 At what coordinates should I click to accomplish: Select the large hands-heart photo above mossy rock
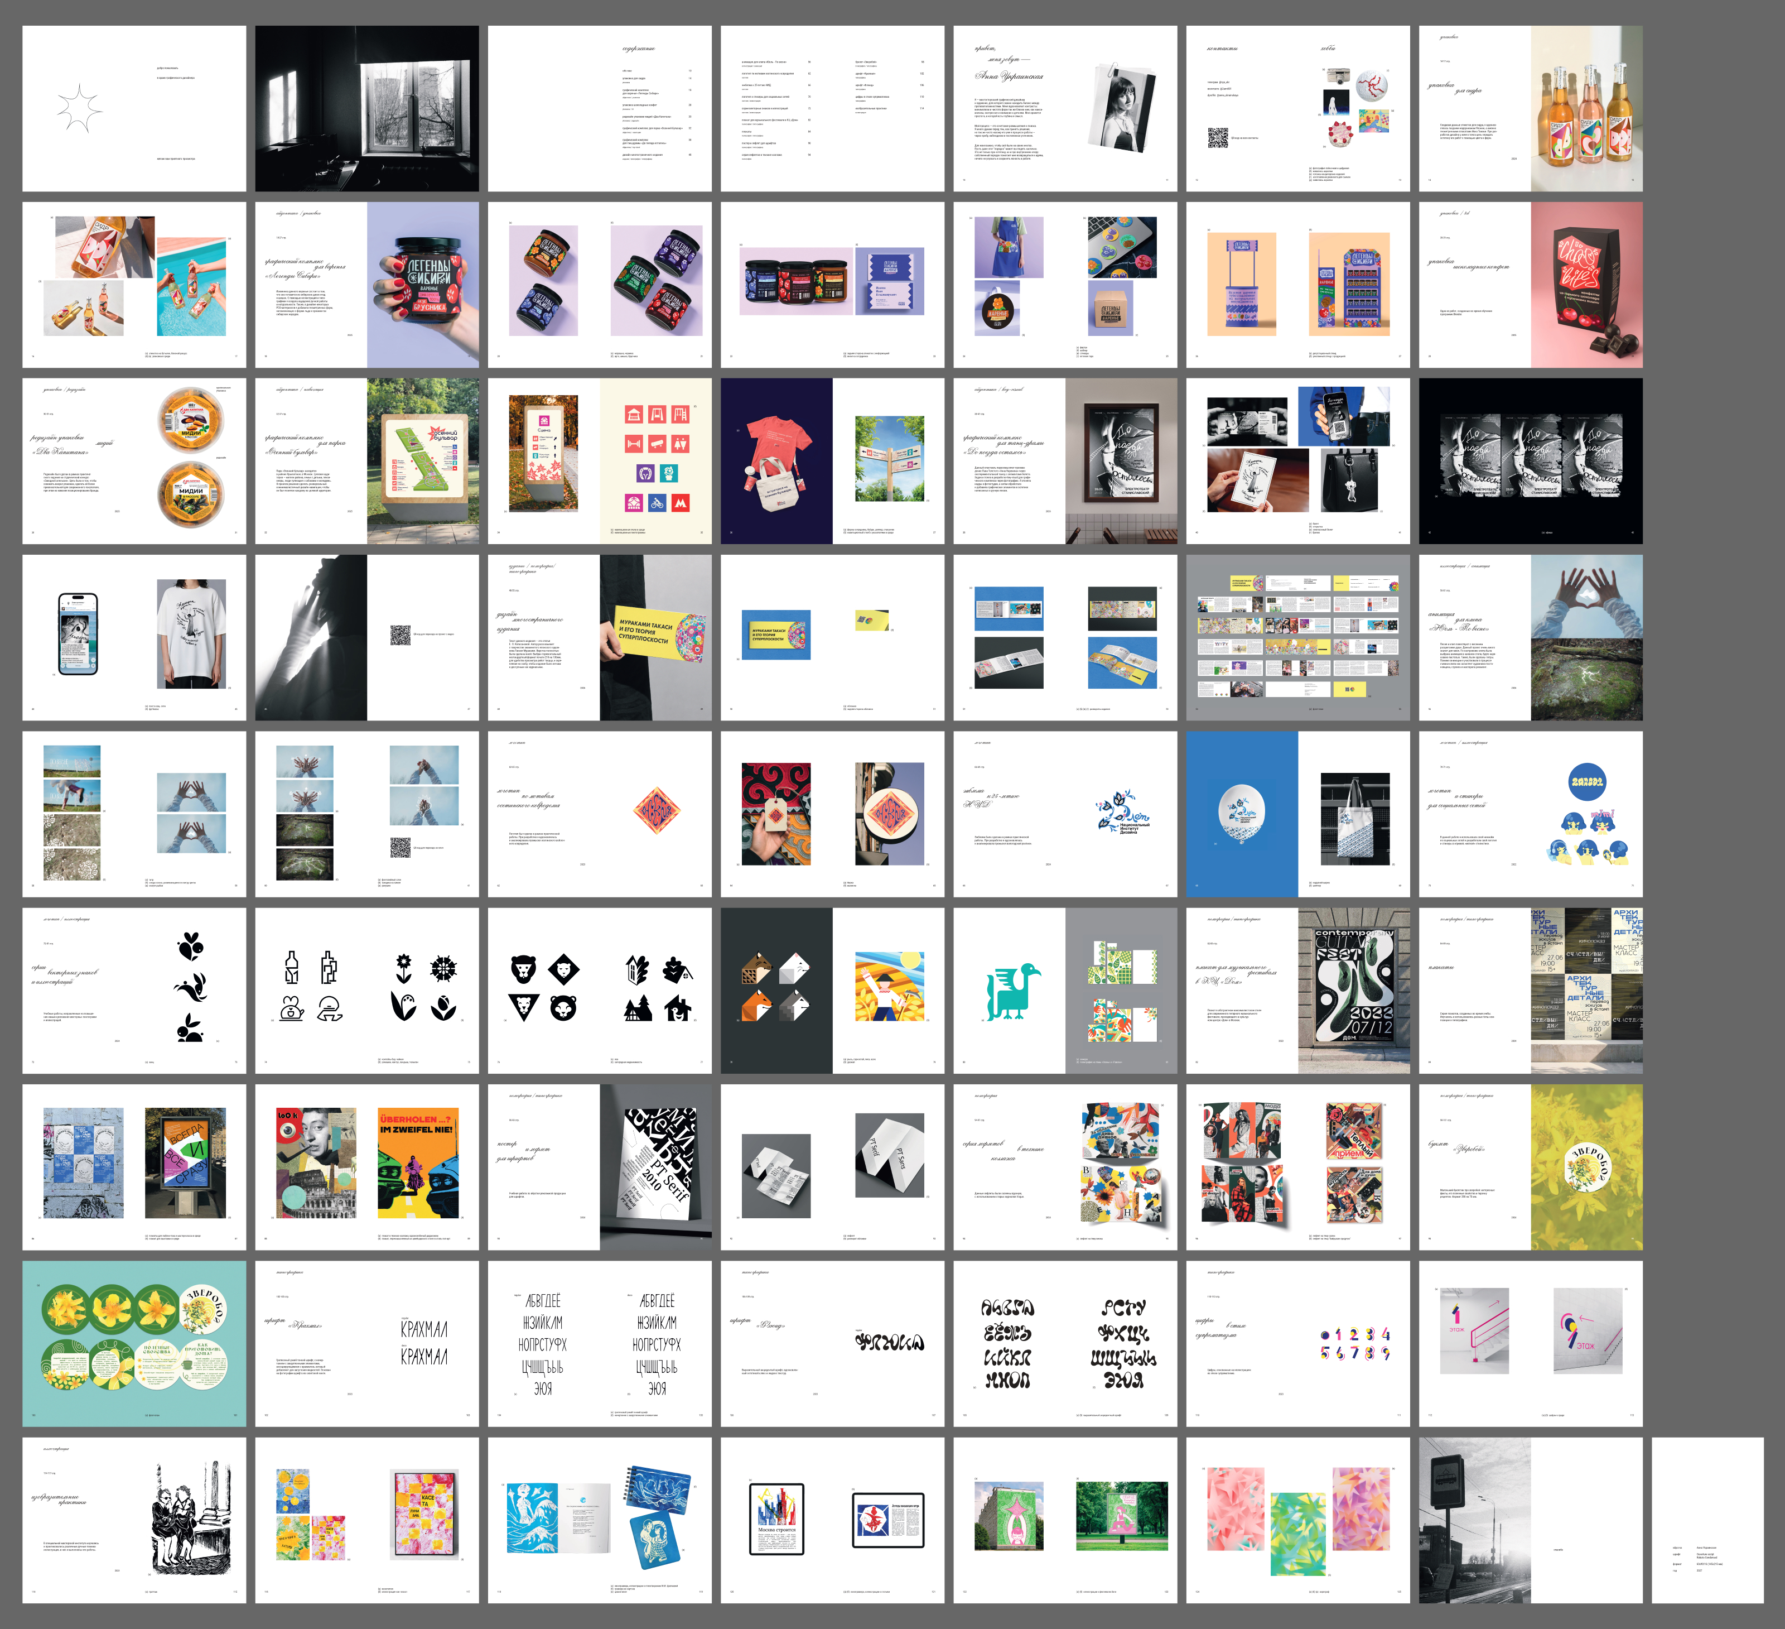pos(1531,638)
